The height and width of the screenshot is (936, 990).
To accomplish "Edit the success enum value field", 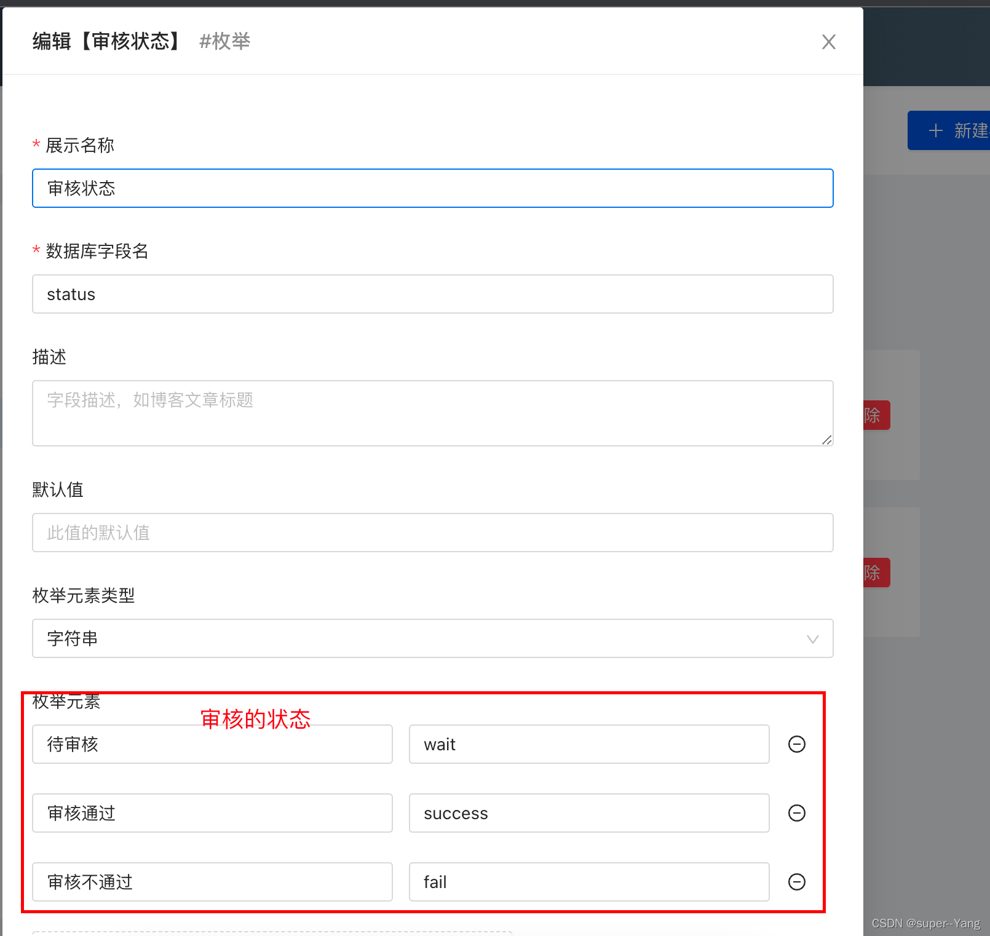I will [589, 813].
